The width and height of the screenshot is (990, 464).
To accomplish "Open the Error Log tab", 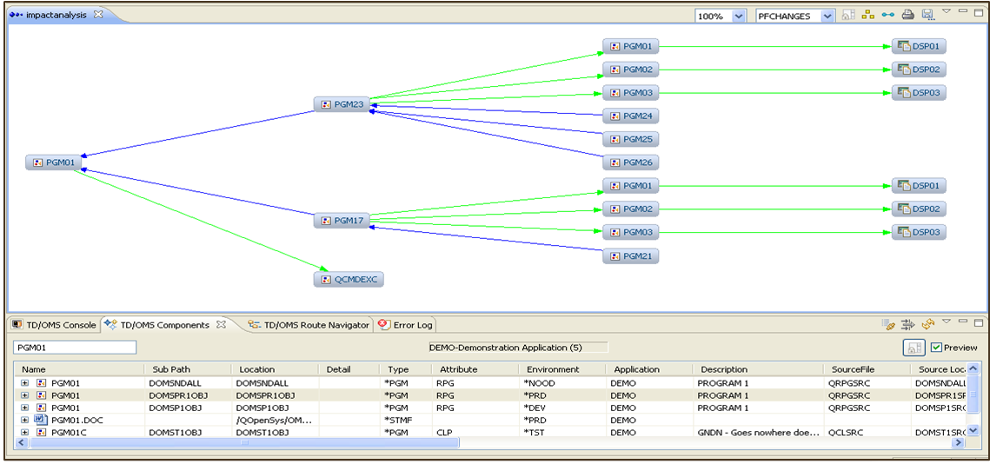I will click(x=406, y=324).
